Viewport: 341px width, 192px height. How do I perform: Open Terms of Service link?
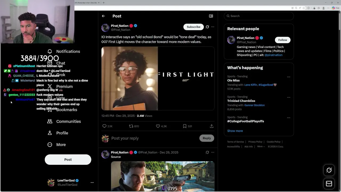pyautogui.click(x=236, y=142)
